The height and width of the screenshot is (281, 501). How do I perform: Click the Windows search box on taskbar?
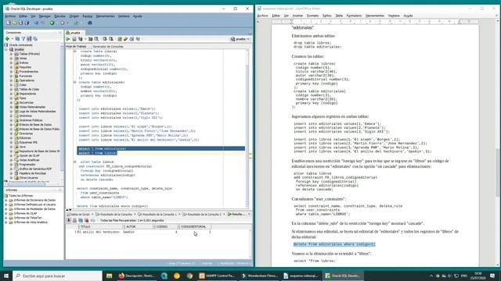pos(57,276)
